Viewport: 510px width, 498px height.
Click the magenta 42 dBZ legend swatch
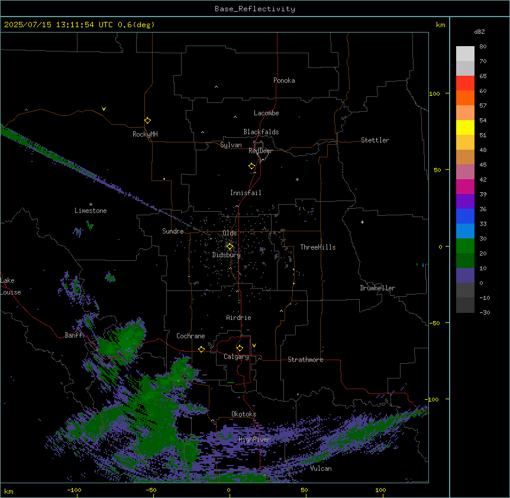[x=465, y=186]
